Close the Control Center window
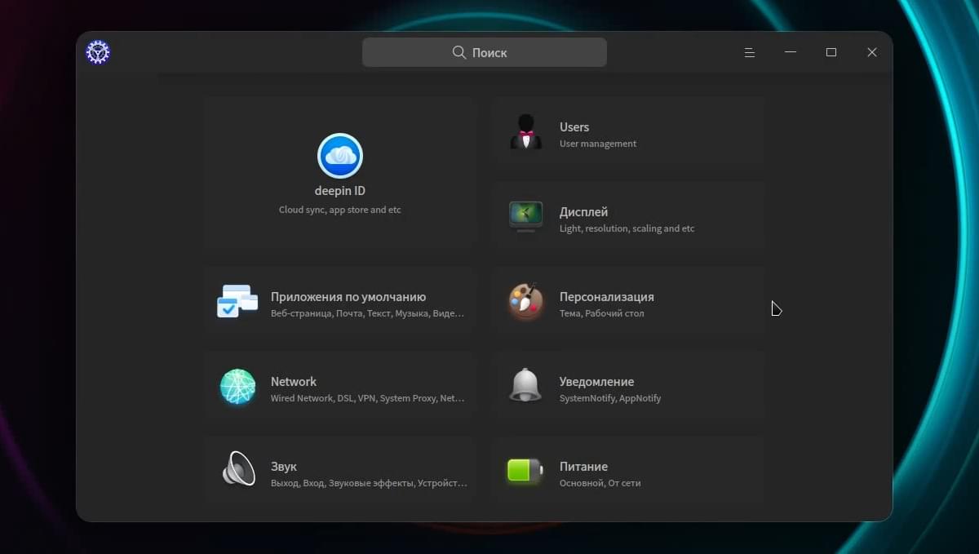The image size is (979, 554). click(872, 52)
